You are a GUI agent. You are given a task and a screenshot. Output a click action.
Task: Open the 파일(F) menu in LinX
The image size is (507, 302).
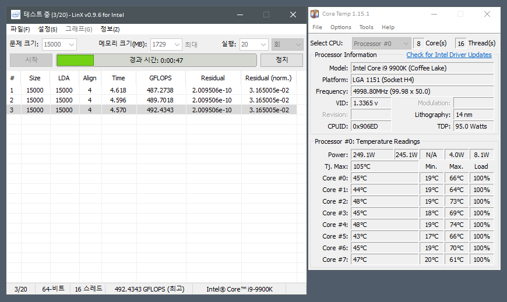[20, 29]
